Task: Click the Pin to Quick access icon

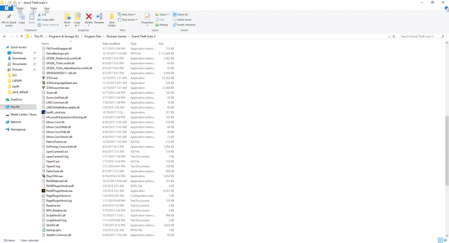Action: click(9, 17)
